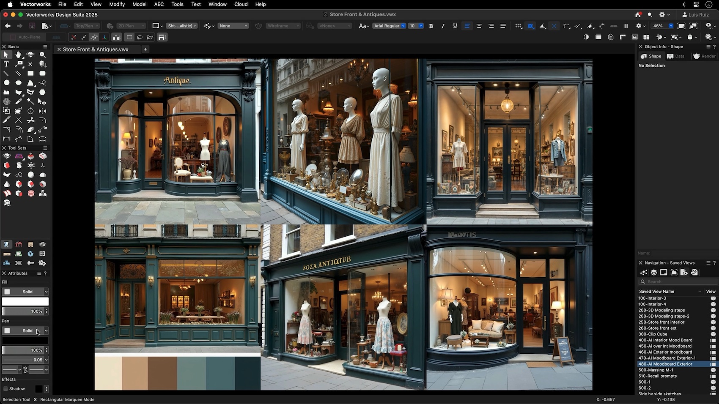The image size is (719, 404).
Task: Open the Arial Regular font dropdown
Action: coord(389,26)
